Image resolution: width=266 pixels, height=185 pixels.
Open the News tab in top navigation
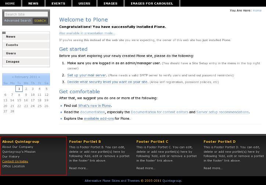(33, 3)
